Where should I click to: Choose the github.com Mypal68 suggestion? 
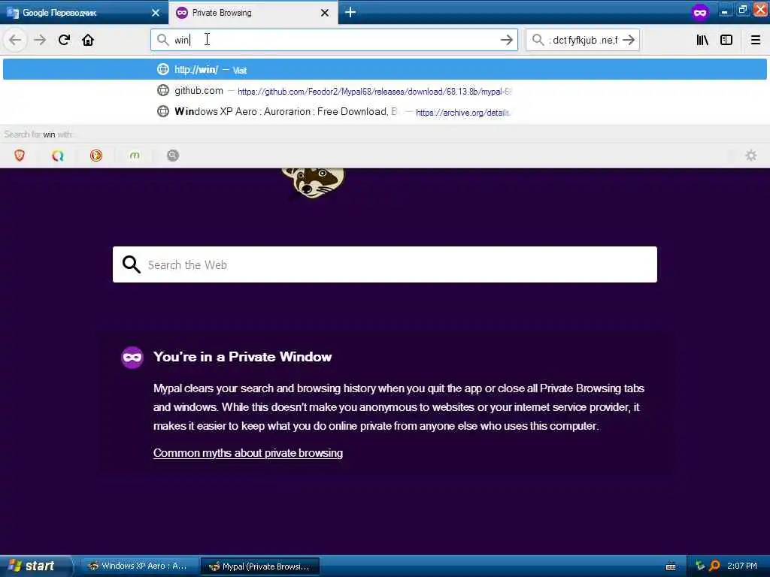(x=385, y=91)
